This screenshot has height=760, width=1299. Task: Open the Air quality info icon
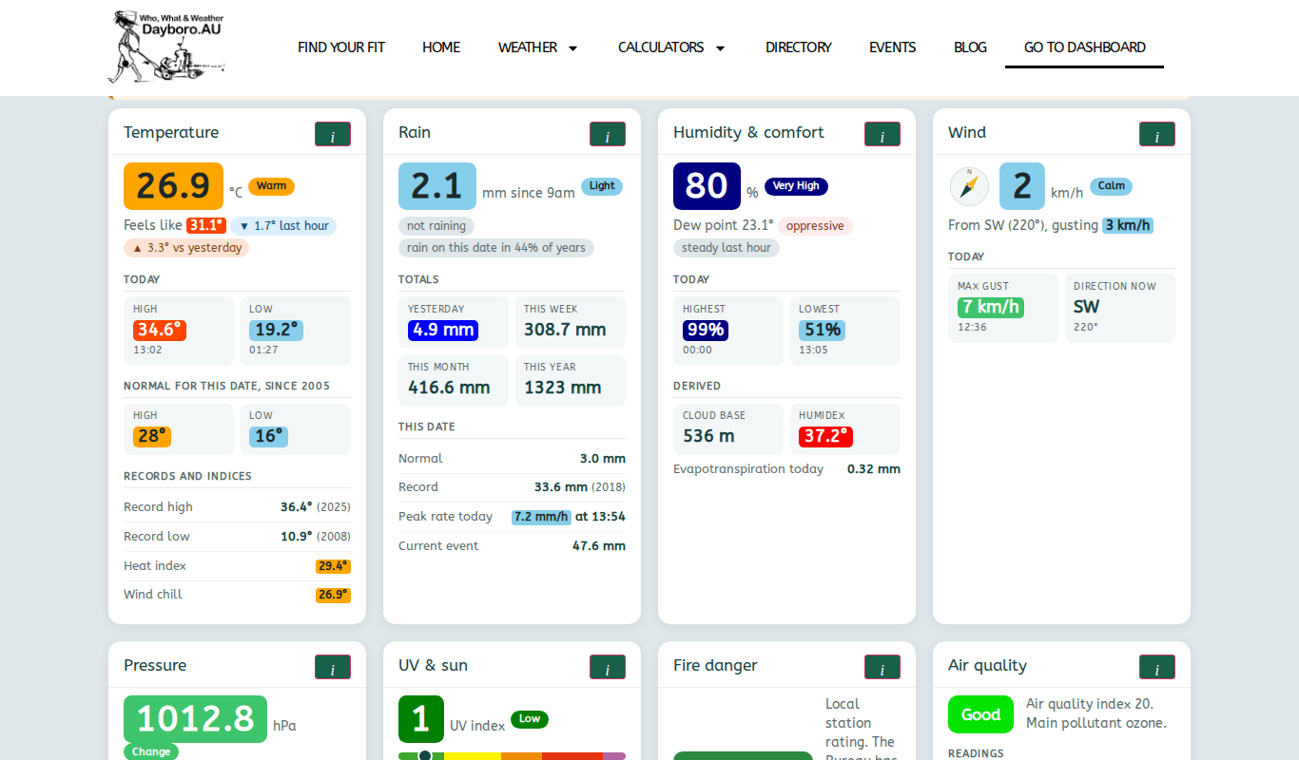(1157, 667)
